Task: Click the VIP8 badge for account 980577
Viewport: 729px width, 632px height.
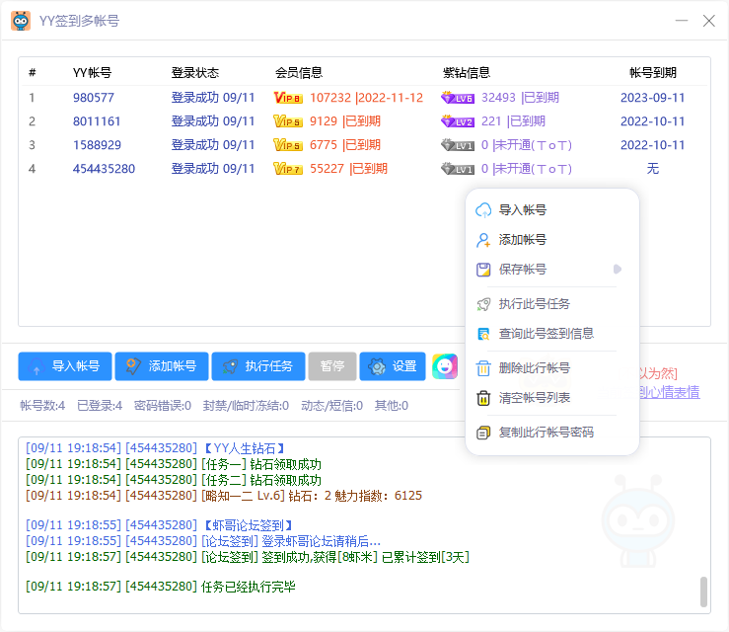Action: (288, 98)
